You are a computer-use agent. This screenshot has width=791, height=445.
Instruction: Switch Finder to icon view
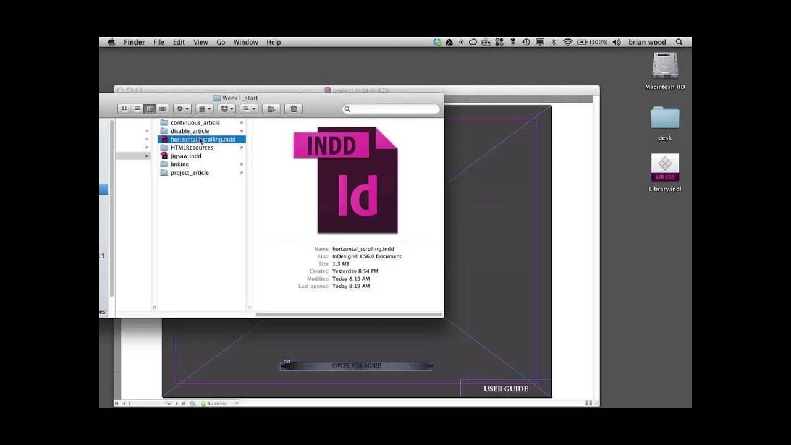point(124,109)
